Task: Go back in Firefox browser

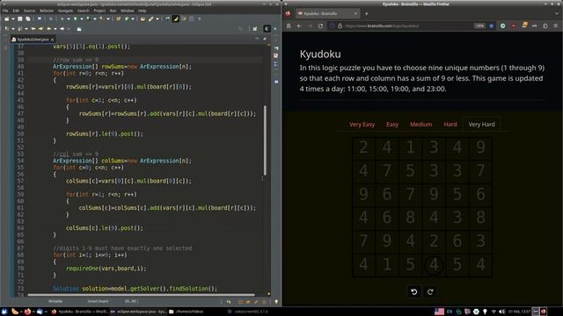Action: point(299,25)
